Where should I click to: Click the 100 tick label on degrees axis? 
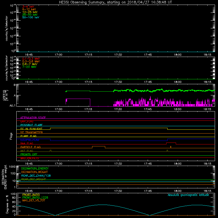pos(13,194)
